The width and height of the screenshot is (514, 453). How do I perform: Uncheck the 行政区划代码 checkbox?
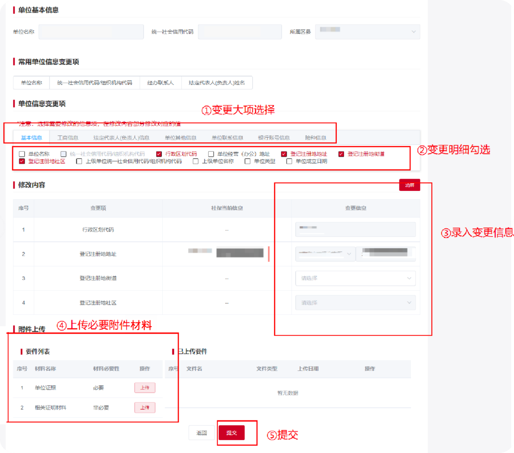click(x=159, y=154)
